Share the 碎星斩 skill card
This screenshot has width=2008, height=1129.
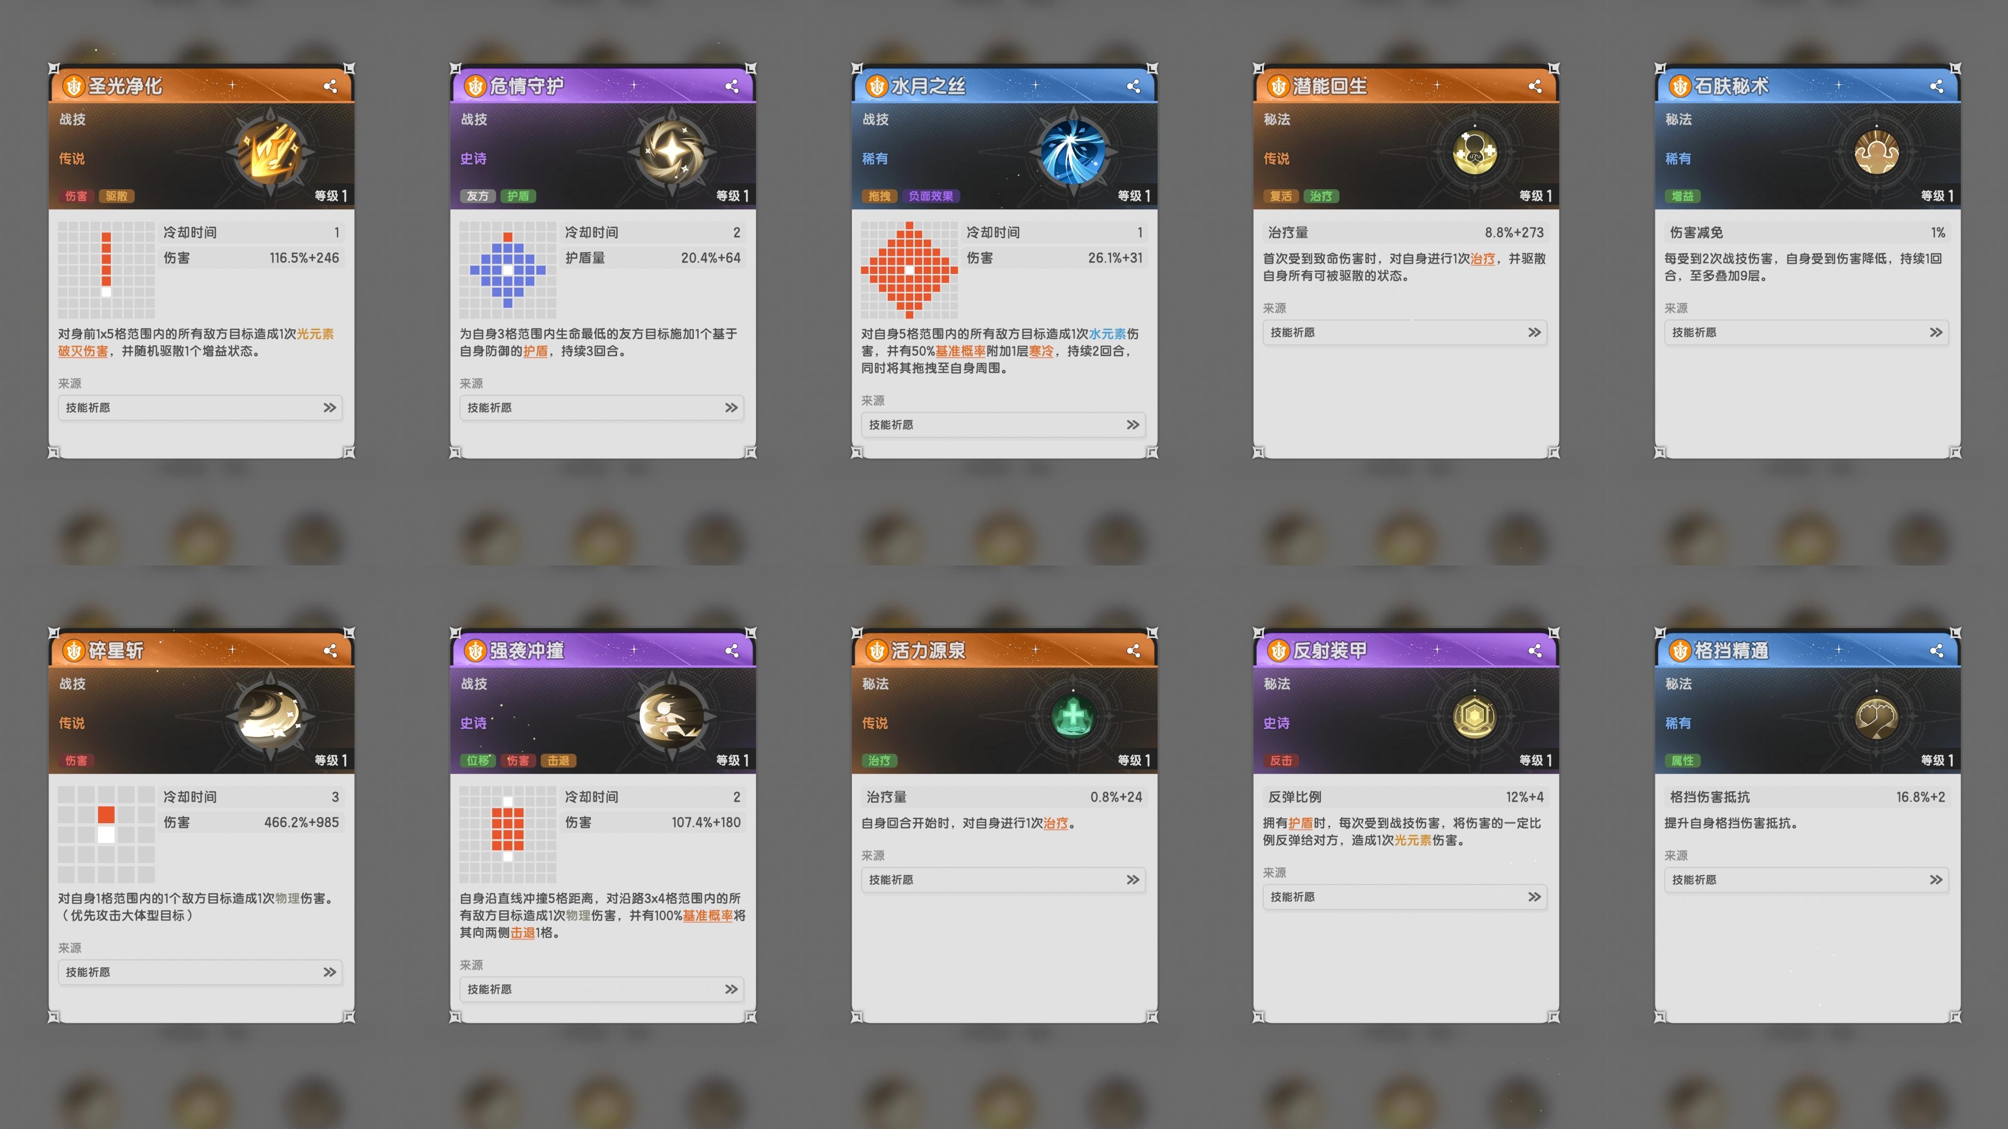click(x=330, y=651)
